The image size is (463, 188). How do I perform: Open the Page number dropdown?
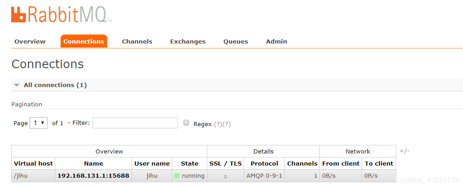click(39, 123)
